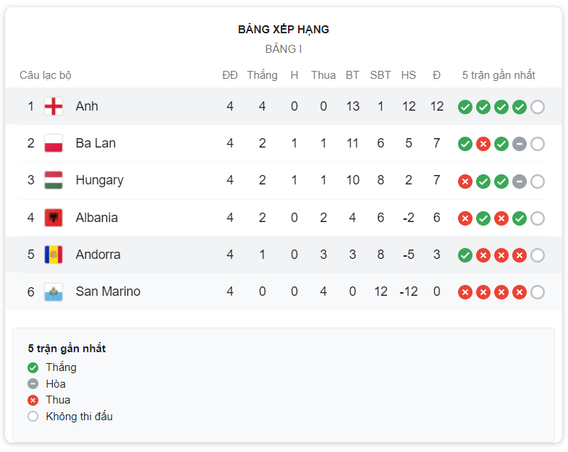
Task: Open the Albania team name link
Action: click(97, 218)
